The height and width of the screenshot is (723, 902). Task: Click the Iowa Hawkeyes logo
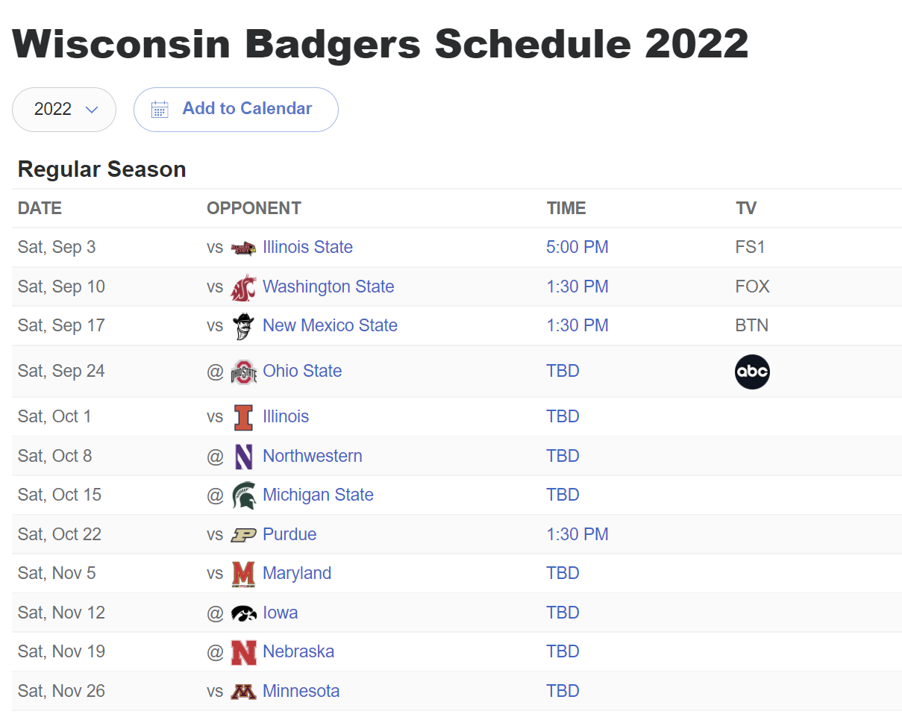tap(243, 613)
